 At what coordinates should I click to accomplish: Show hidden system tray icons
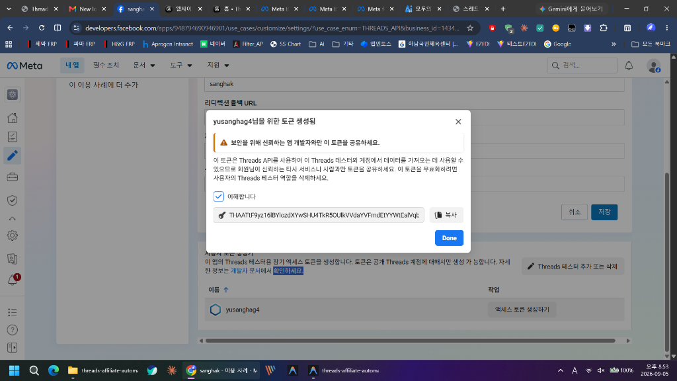[561, 370]
